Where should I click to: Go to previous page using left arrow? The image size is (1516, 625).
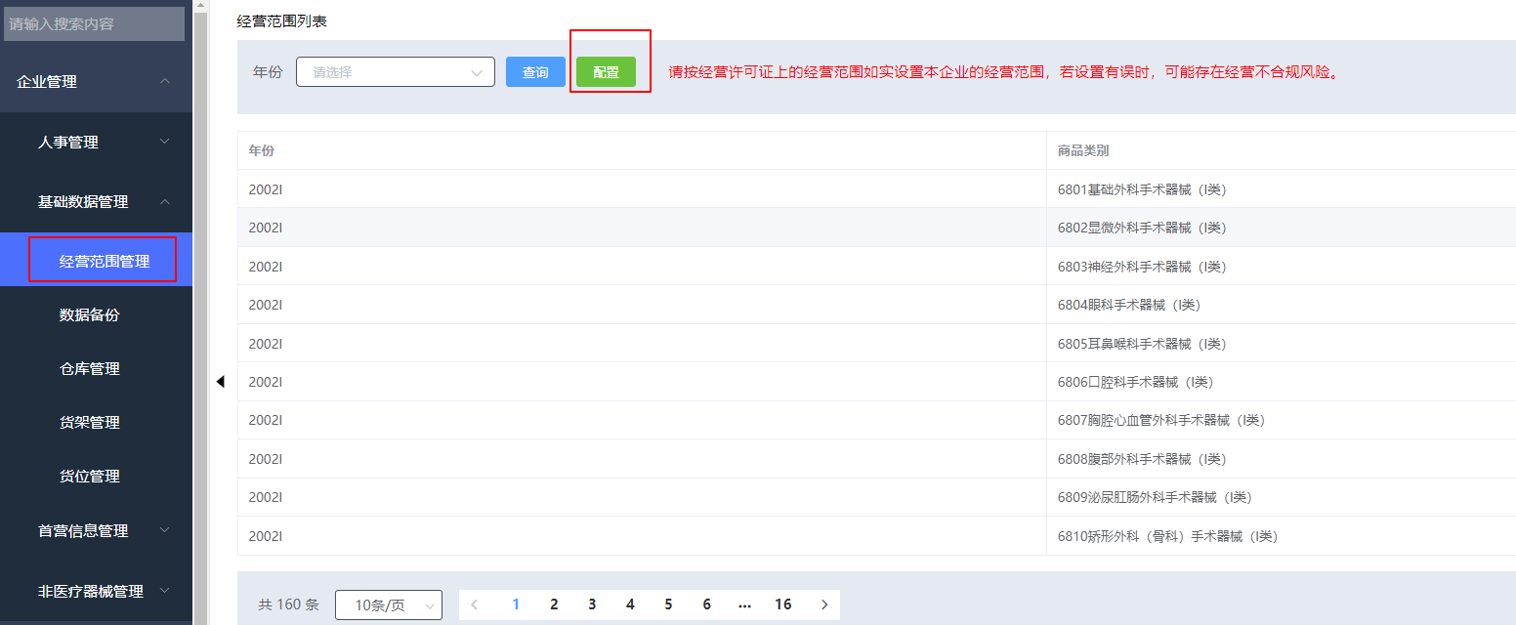[475, 604]
